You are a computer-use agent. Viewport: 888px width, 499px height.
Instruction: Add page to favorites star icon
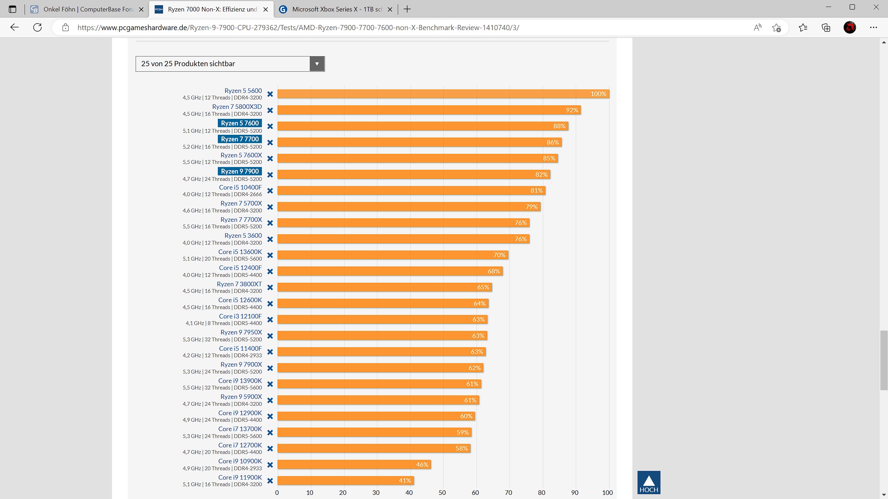(x=776, y=27)
